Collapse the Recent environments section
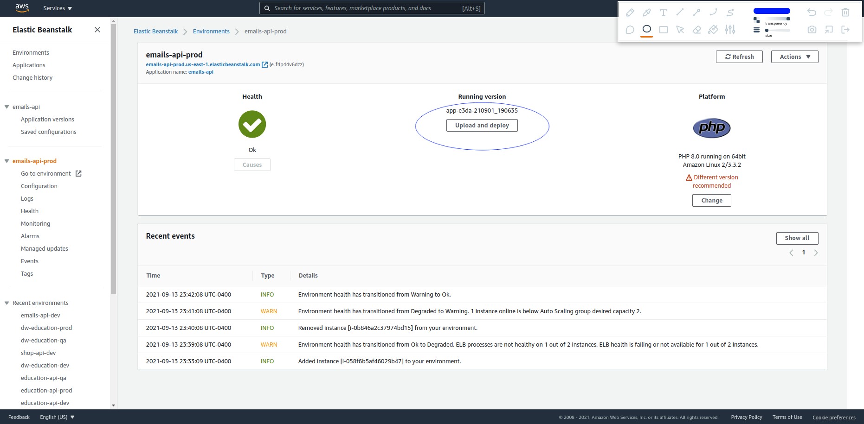This screenshot has height=424, width=864. pos(6,303)
